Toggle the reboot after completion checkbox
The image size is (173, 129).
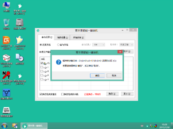[x=40, y=94]
